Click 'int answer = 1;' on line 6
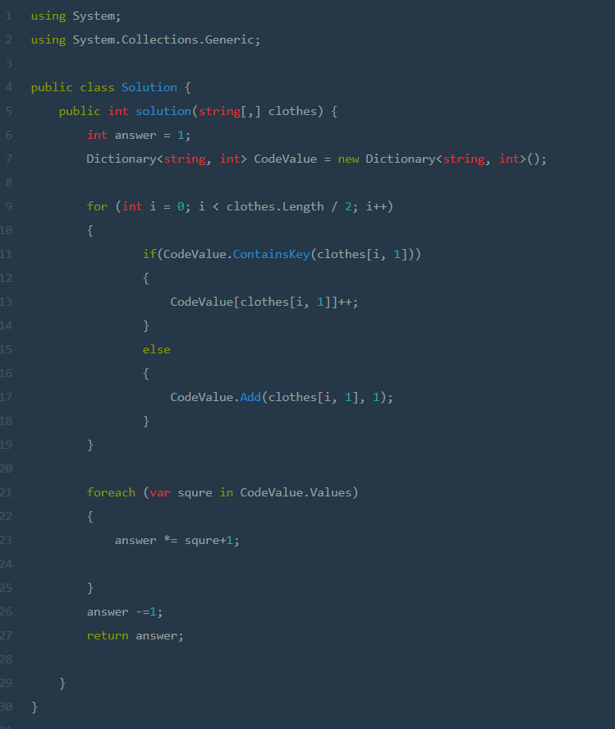 [139, 136]
